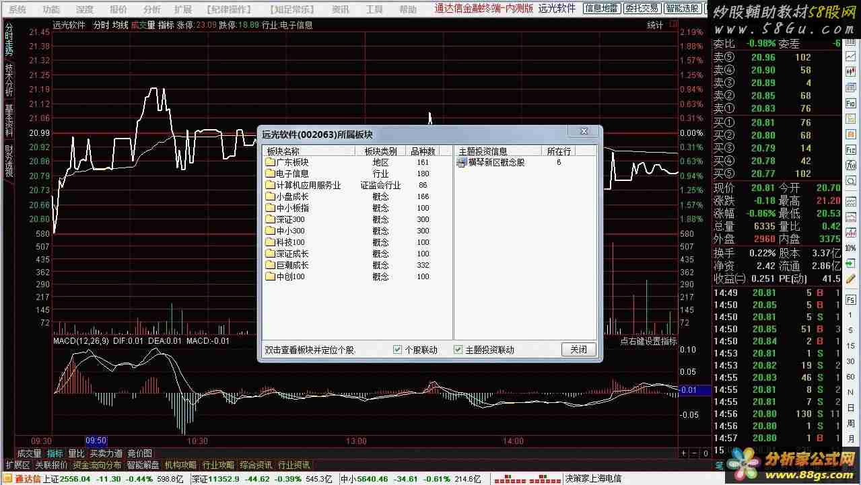The height and width of the screenshot is (485, 861).
Task: Switch to 基本资料 side tab
Action: (x=9, y=120)
